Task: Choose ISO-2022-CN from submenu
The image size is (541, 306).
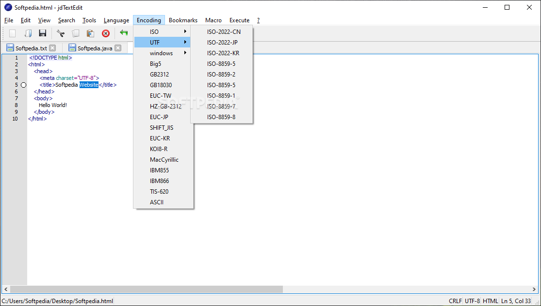Action: tap(222, 31)
